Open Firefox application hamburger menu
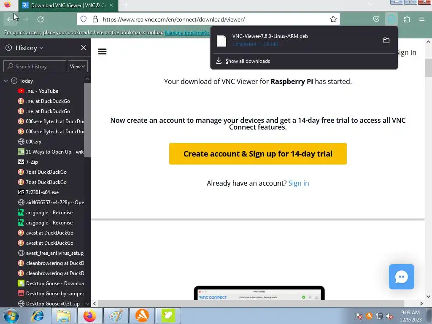 point(421,19)
